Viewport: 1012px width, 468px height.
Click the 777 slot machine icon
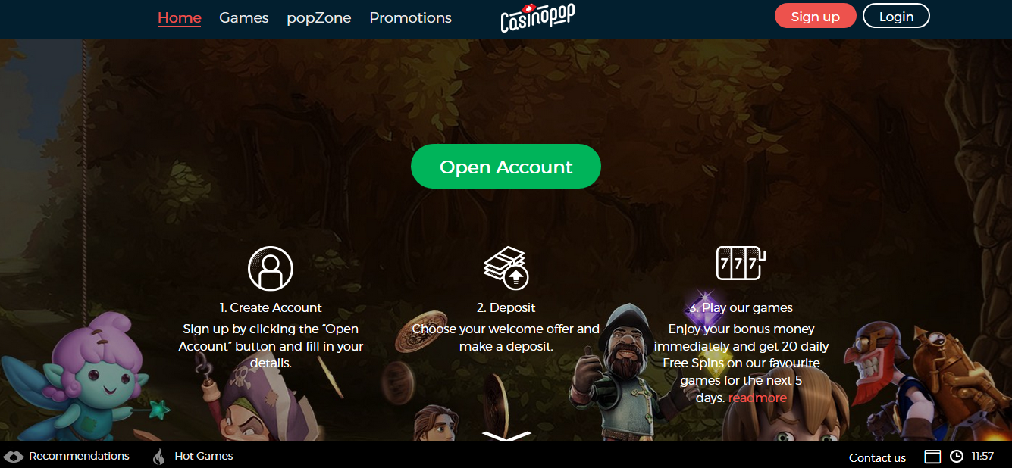(x=741, y=263)
